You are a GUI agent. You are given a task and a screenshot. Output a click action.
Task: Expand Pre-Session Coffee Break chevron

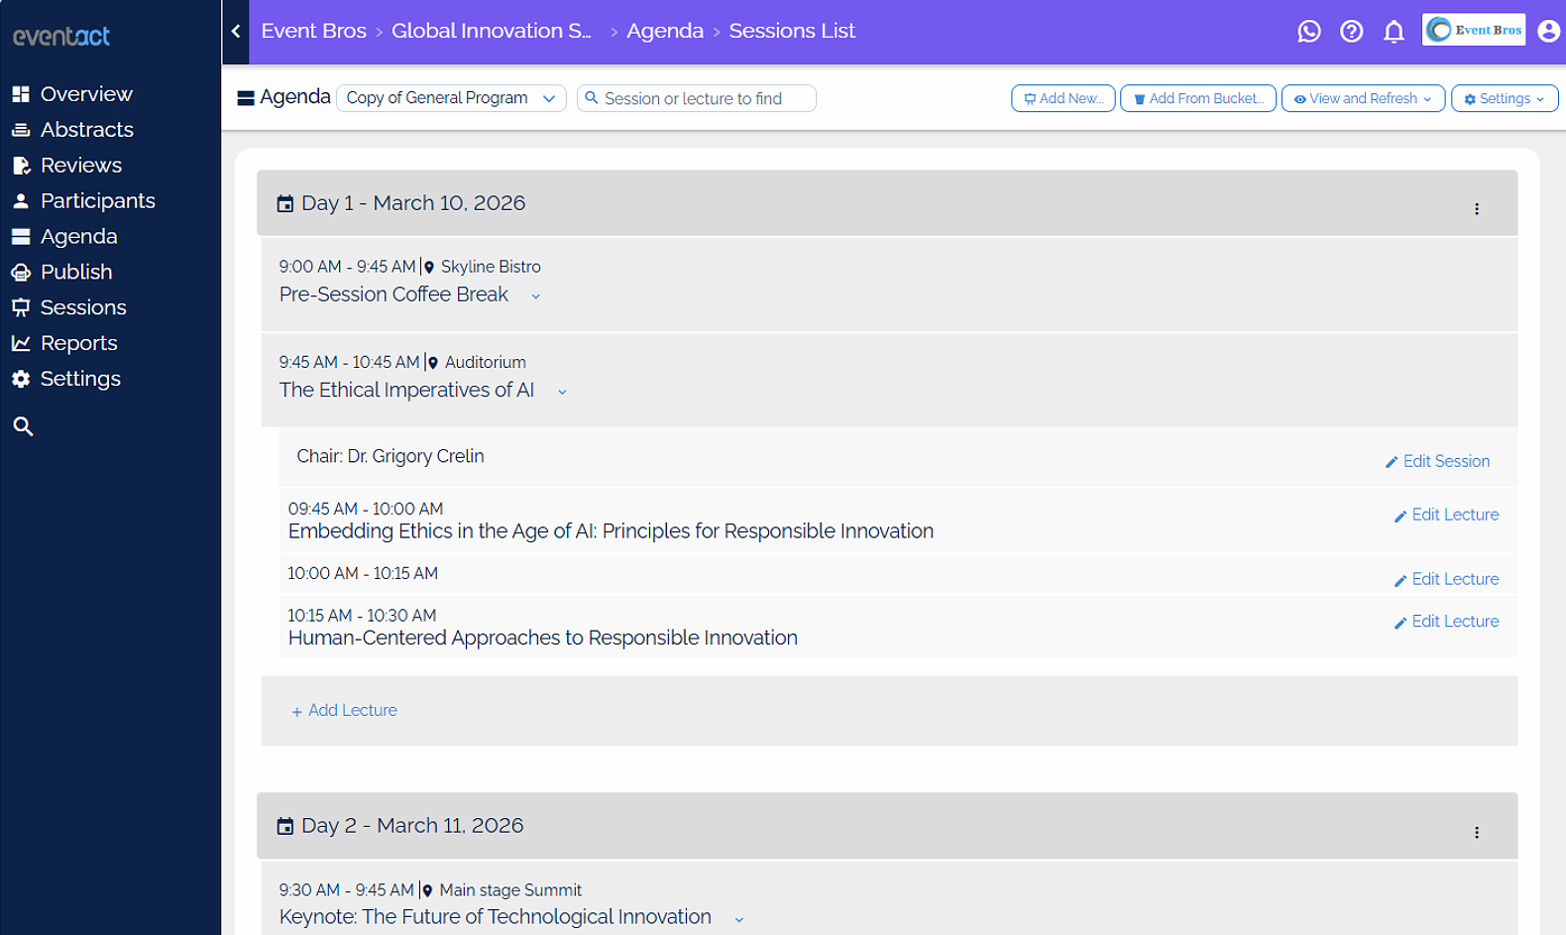[536, 296]
